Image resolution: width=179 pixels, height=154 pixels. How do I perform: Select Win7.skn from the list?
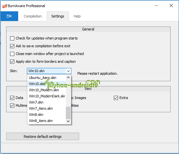pyautogui.click(x=47, y=102)
